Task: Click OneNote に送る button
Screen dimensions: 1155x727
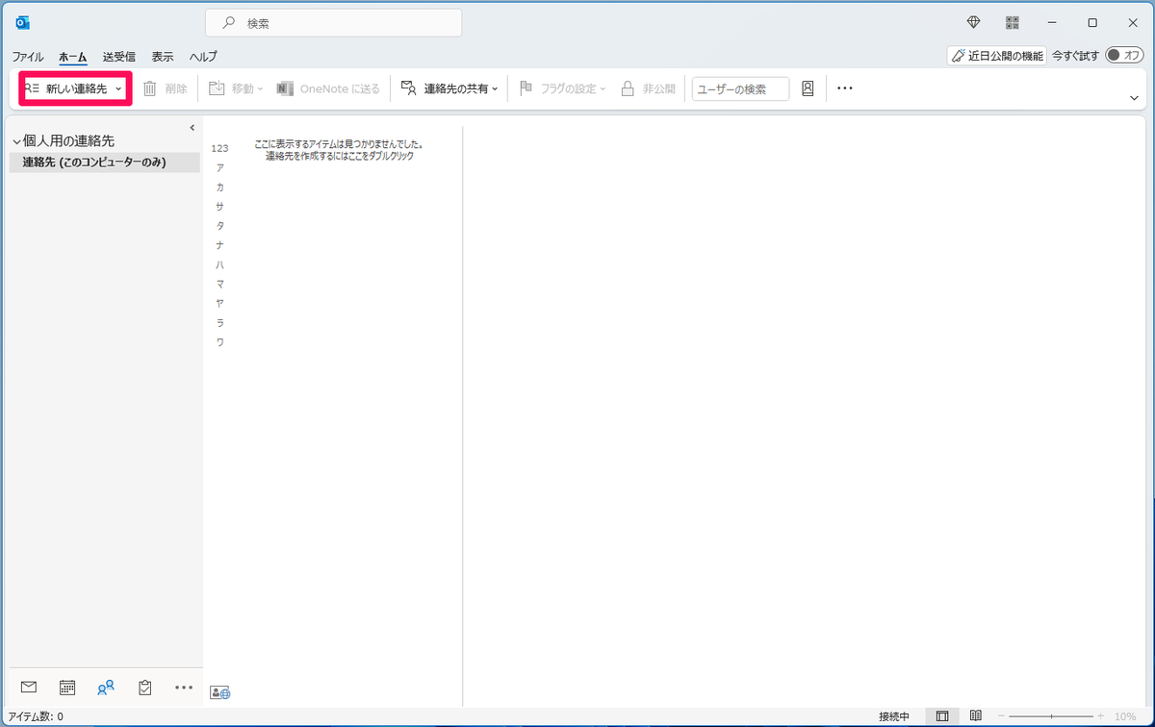Action: click(x=328, y=88)
